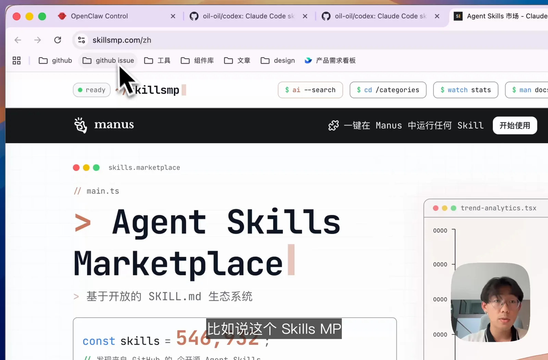Click the macOS yellow minimize window button
Screen dimensions: 548x360
[29, 16]
